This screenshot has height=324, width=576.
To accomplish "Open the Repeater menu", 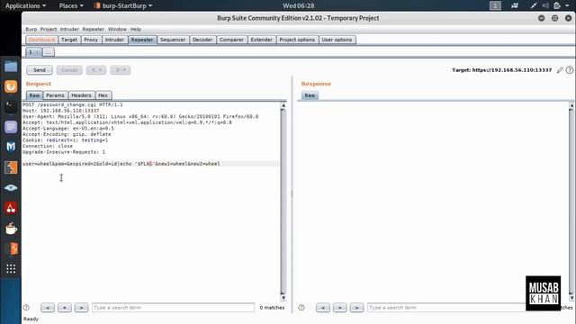I will 94,29.
